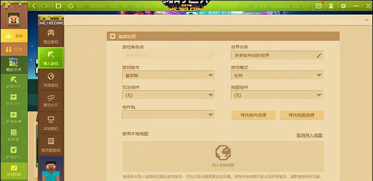Image resolution: width=373 pixels, height=181 pixels.
Task: Open 签到奖励 check-in rewards
Action: click(14, 171)
